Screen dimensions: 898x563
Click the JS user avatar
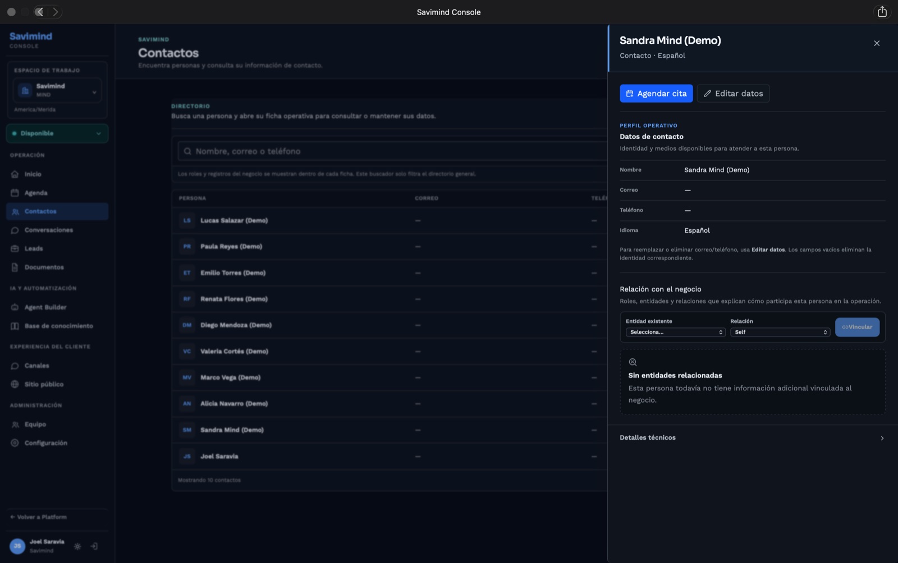pyautogui.click(x=17, y=546)
